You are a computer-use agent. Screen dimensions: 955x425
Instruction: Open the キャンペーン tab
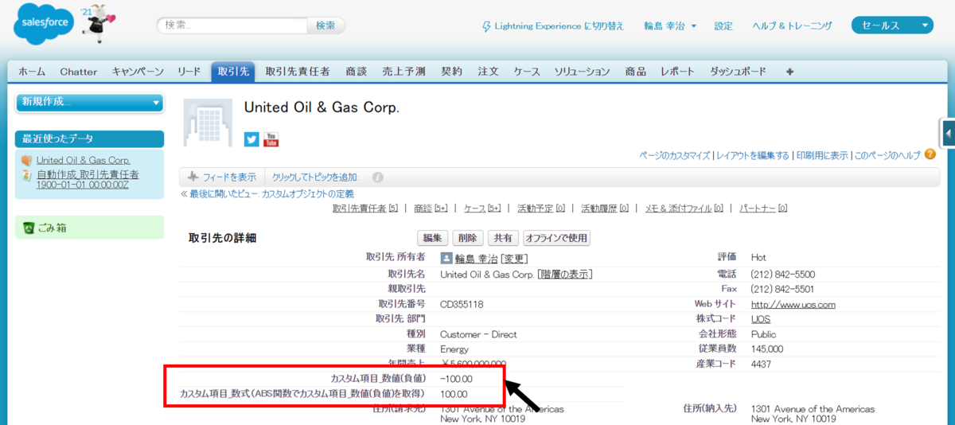tap(138, 72)
